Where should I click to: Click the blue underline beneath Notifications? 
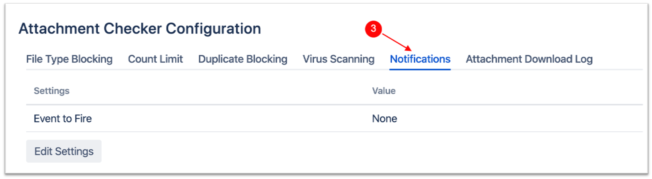click(420, 69)
